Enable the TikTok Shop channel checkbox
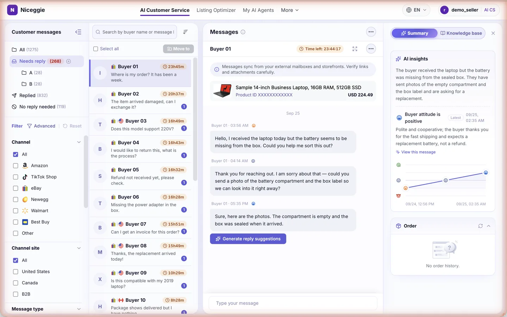The height and width of the screenshot is (317, 507). [x=15, y=177]
